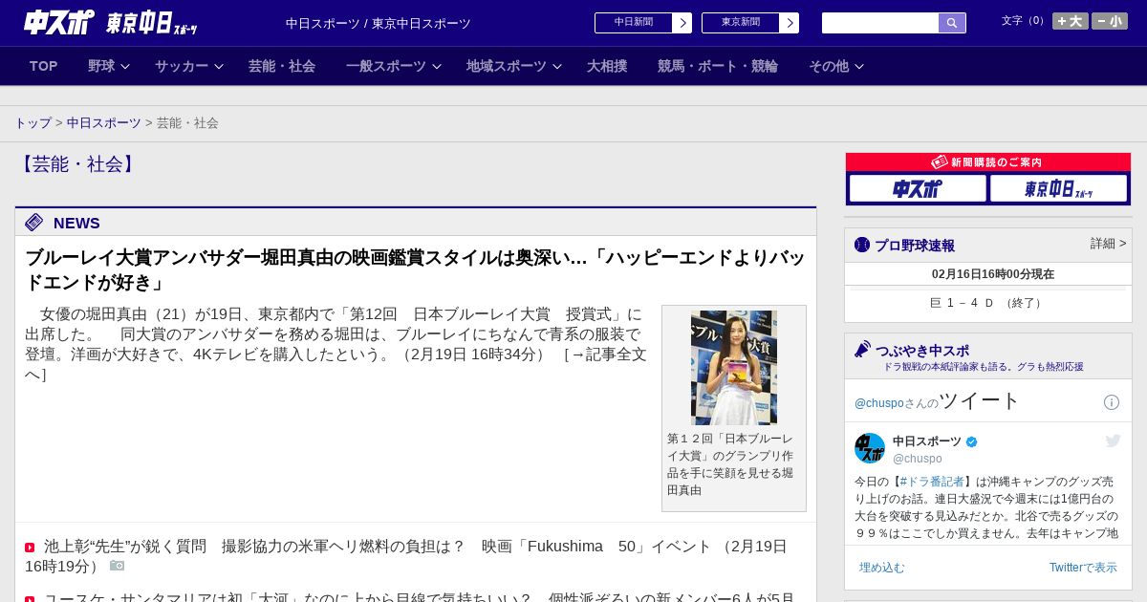Image resolution: width=1147 pixels, height=602 pixels.
Task: Click the search magnifier button
Action: click(952, 23)
